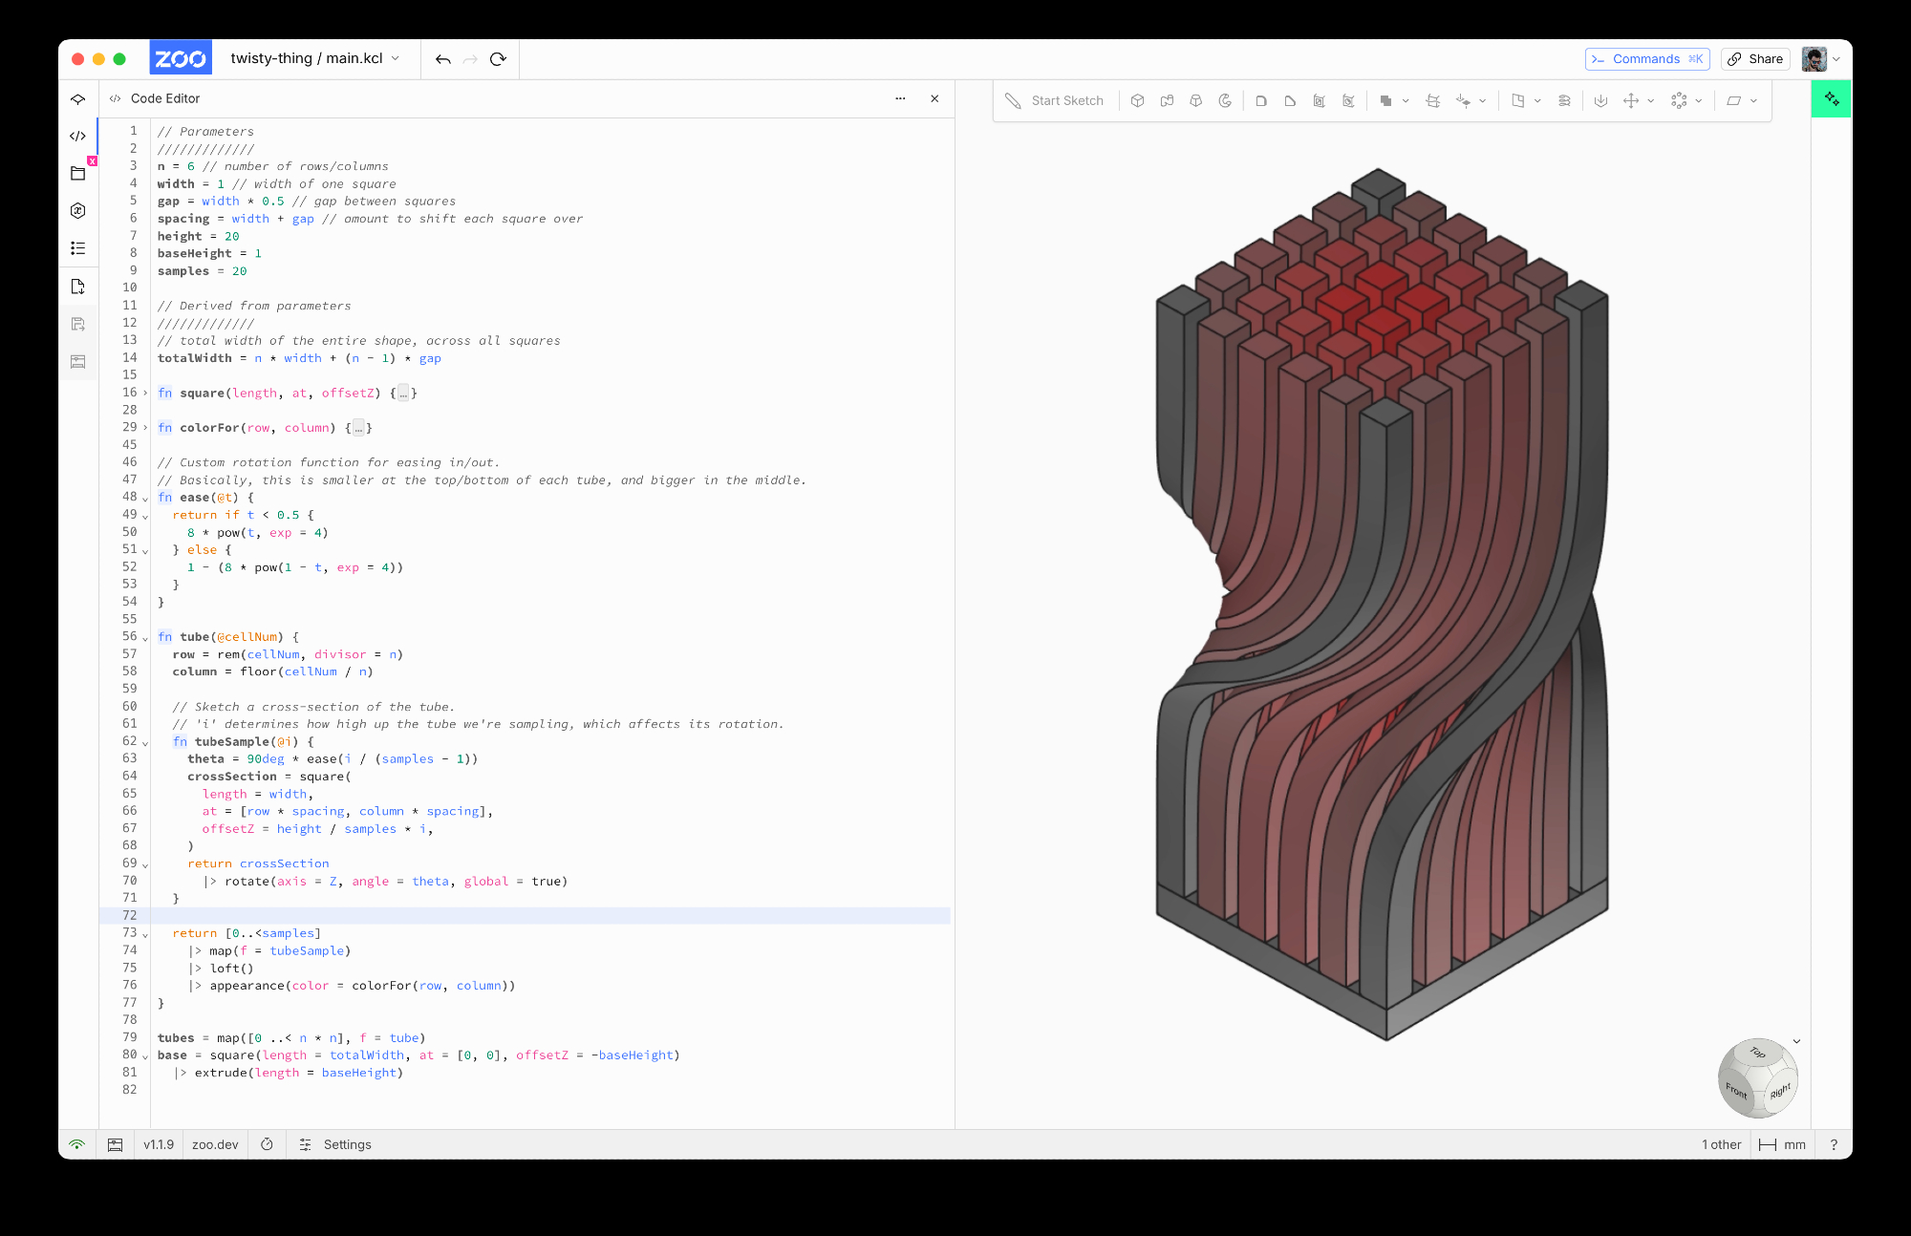
Task: Select the Chamfer tool icon
Action: 1290,100
